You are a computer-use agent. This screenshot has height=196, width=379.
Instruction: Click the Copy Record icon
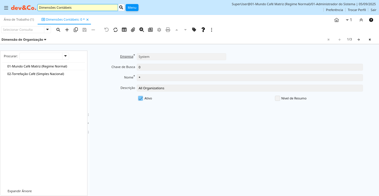[x=76, y=30]
